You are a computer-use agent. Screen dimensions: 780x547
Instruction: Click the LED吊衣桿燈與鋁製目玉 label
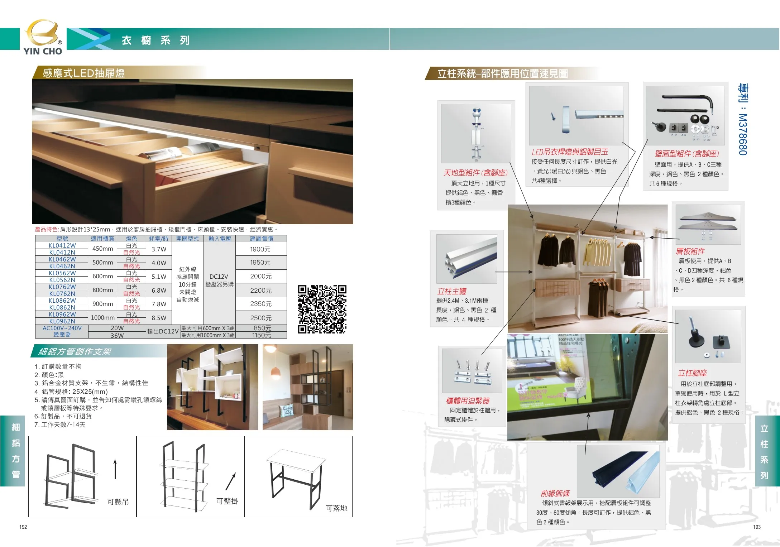pyautogui.click(x=570, y=152)
